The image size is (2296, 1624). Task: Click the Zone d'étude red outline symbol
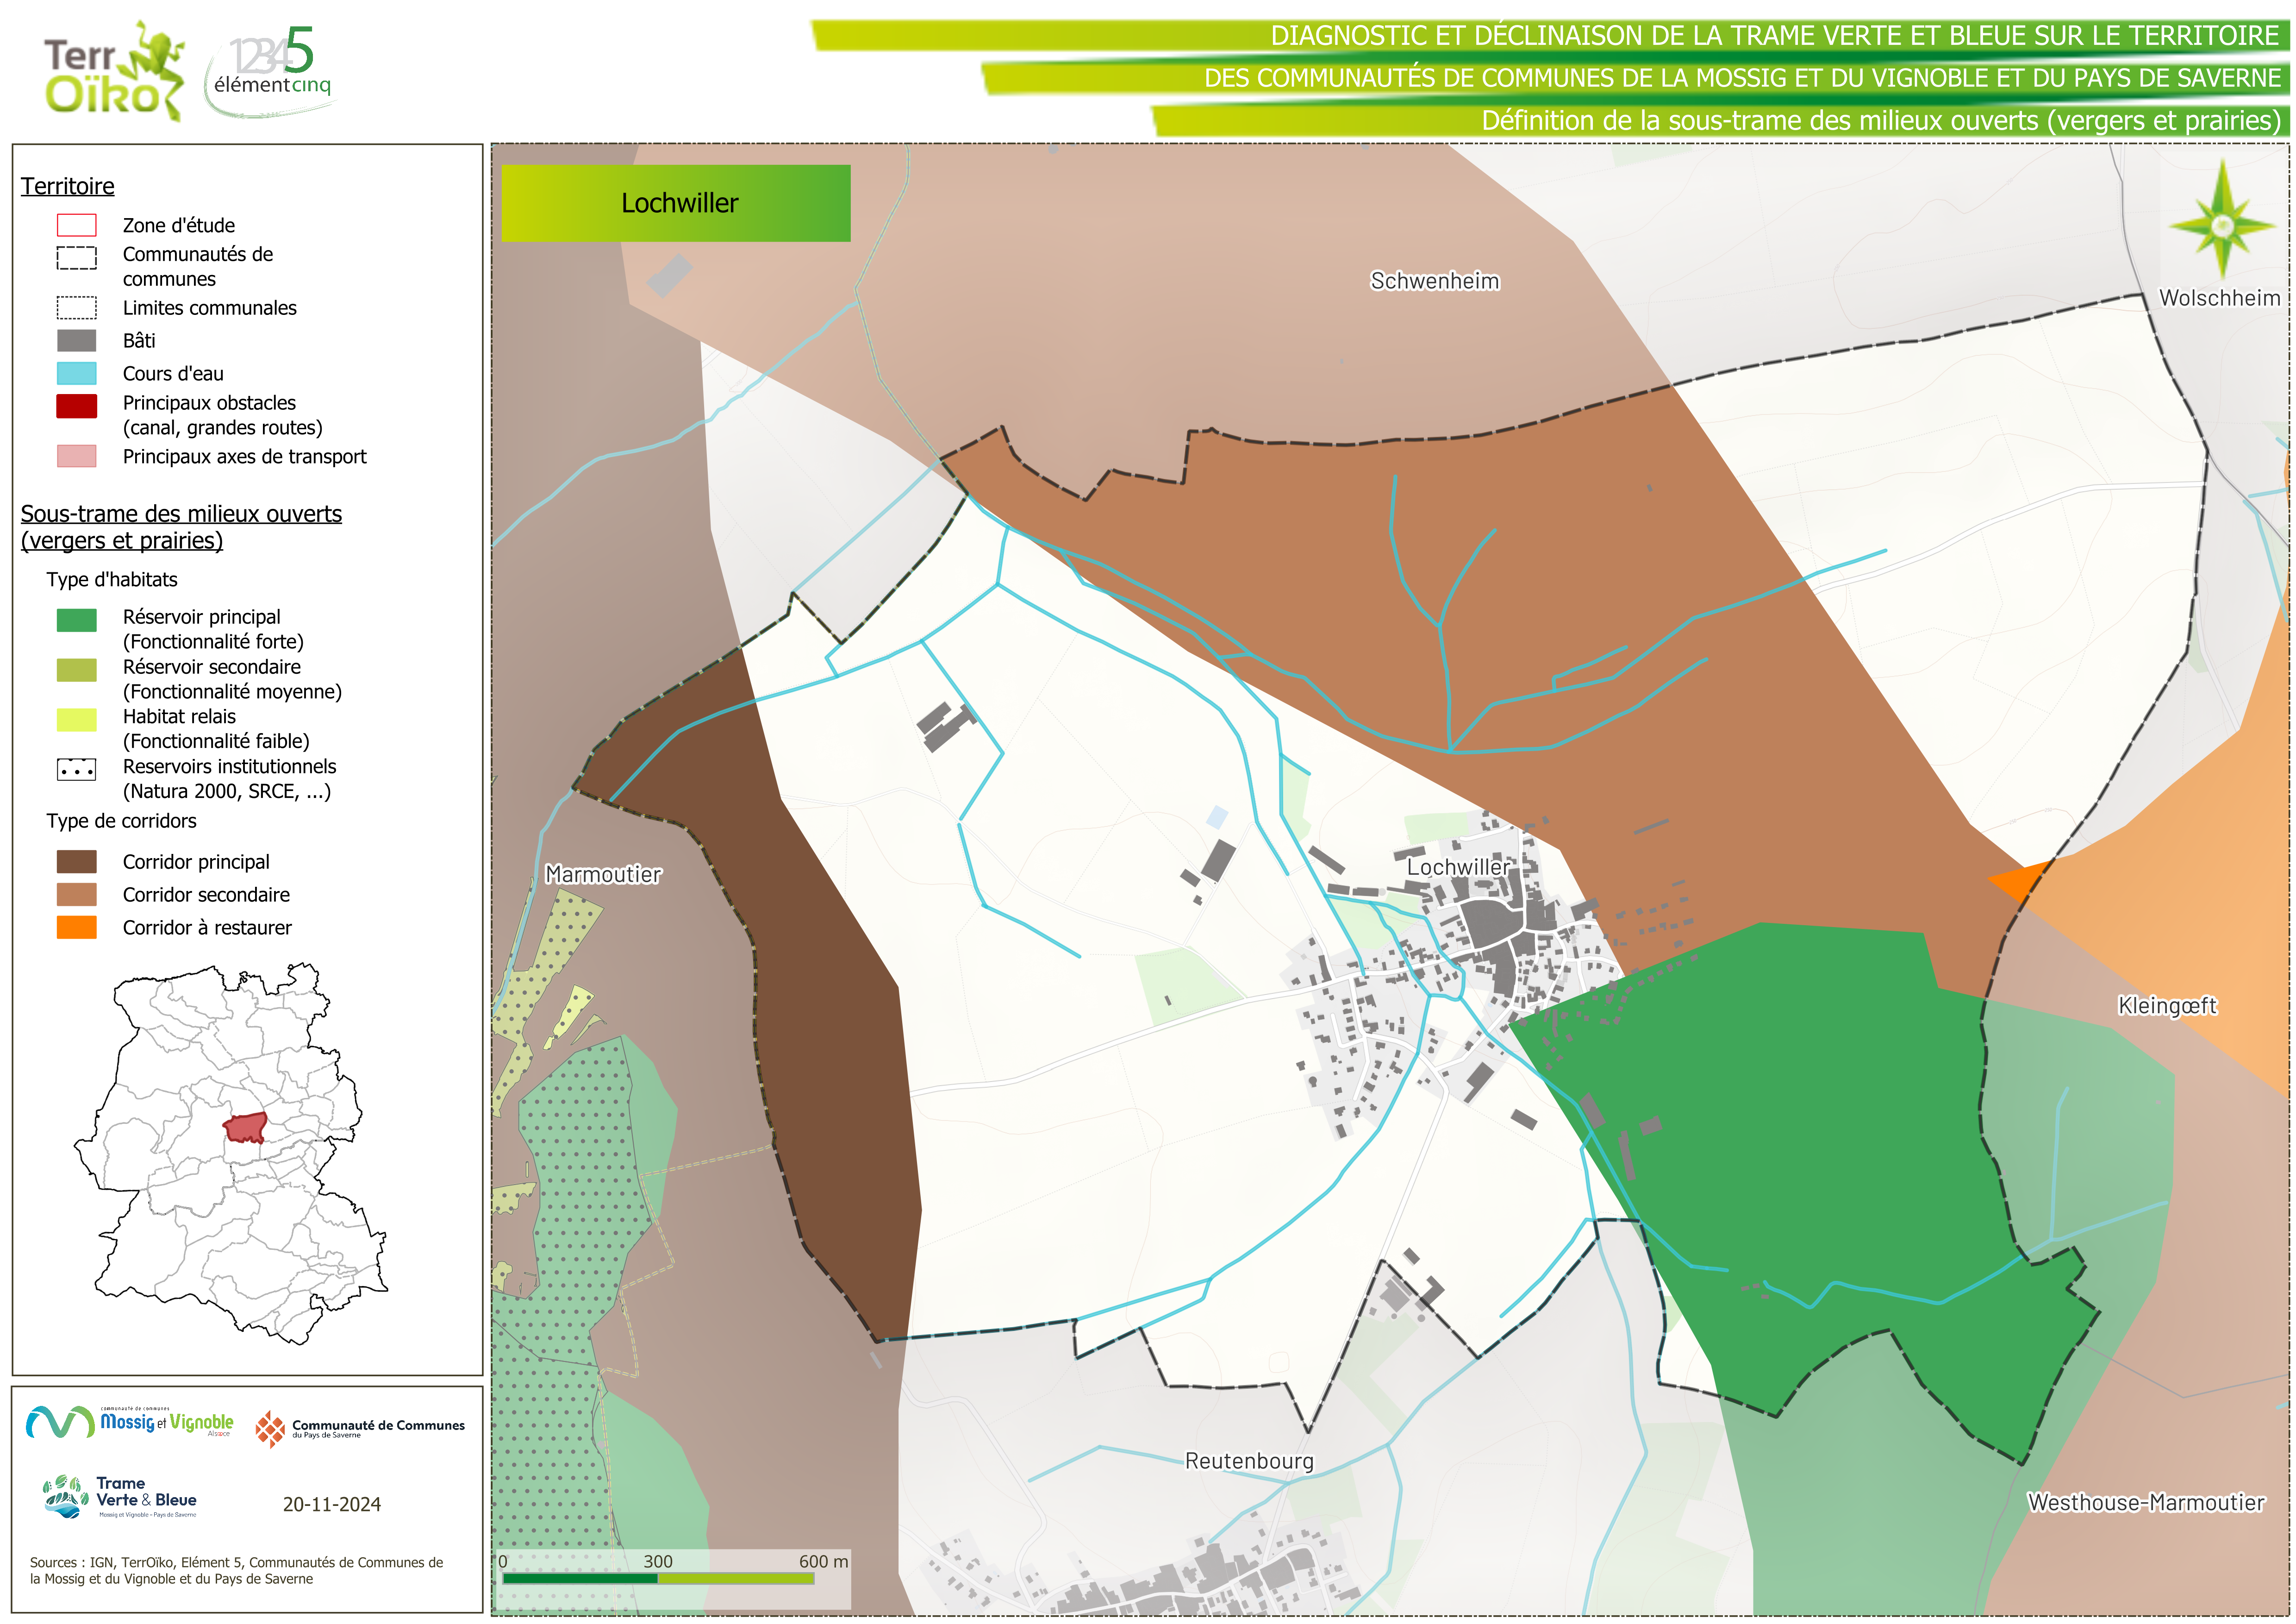click(76, 225)
